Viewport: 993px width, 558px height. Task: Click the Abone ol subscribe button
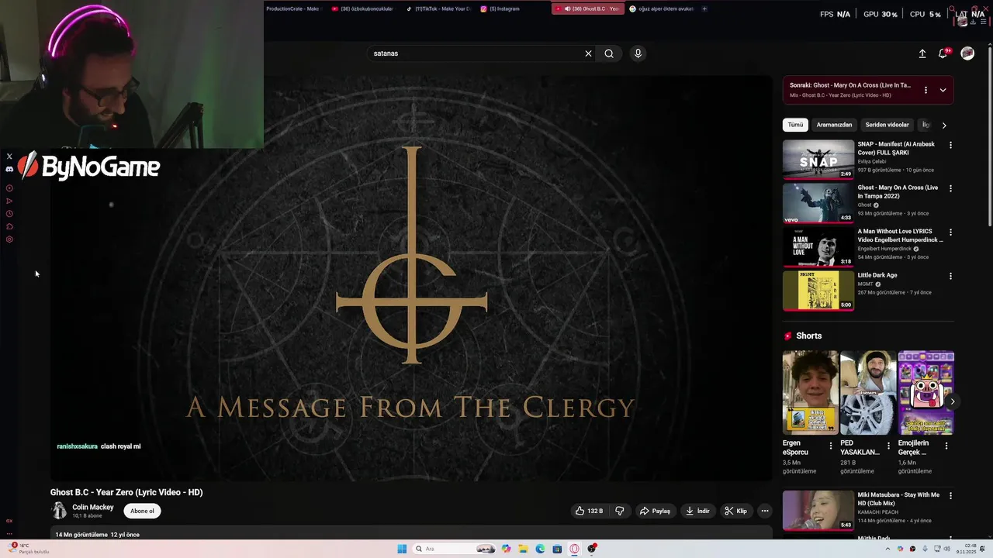coord(142,511)
